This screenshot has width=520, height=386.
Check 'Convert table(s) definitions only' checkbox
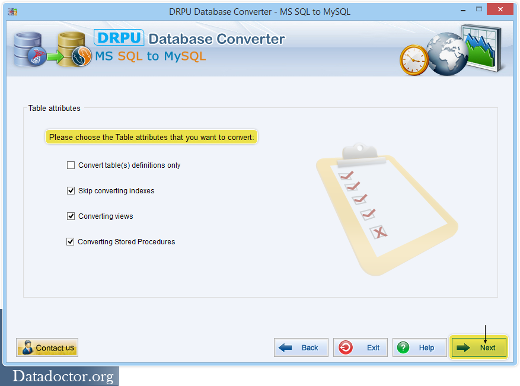(x=71, y=165)
